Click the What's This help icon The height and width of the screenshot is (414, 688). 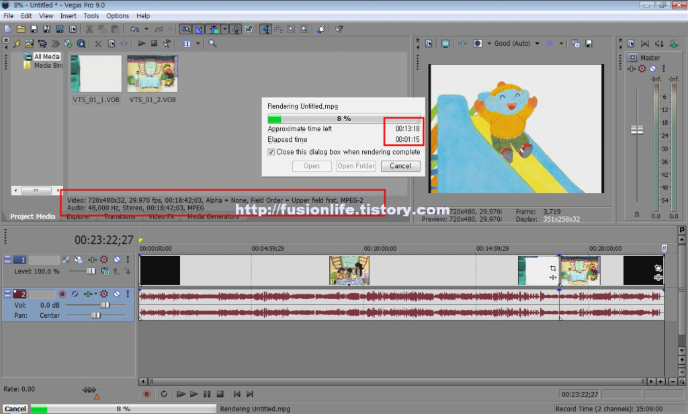339,30
